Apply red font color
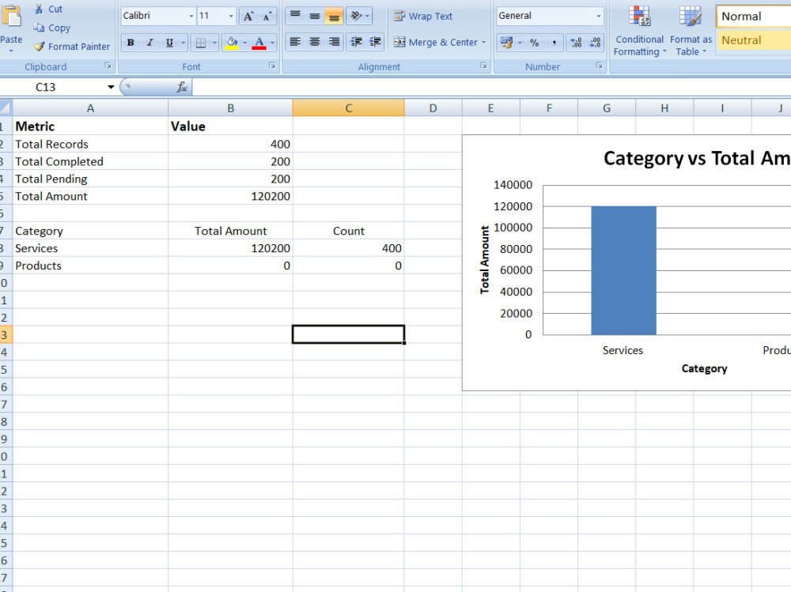 pos(259,43)
